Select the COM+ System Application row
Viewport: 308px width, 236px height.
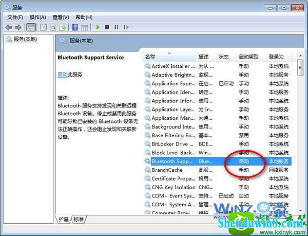tap(218, 204)
